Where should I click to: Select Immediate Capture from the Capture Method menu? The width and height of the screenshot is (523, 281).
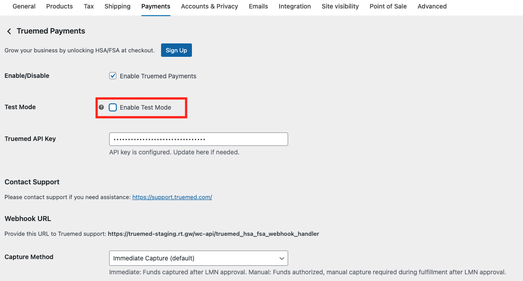[x=198, y=258]
